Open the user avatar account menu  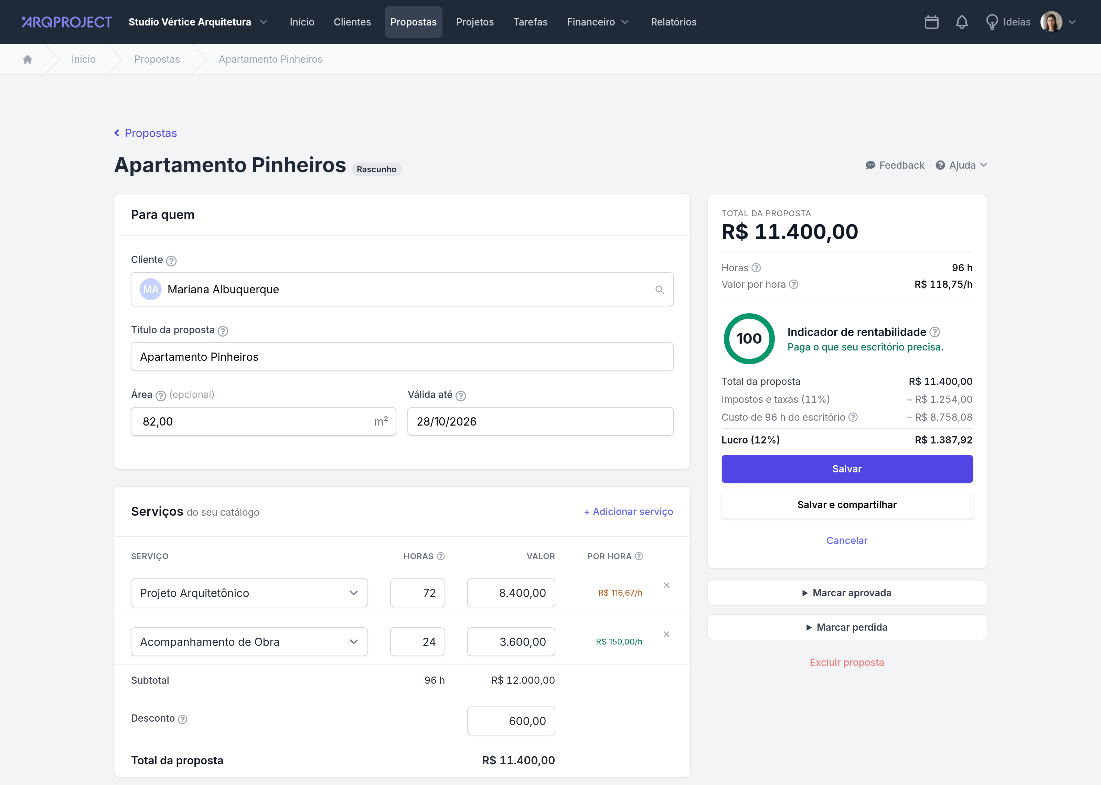1058,22
